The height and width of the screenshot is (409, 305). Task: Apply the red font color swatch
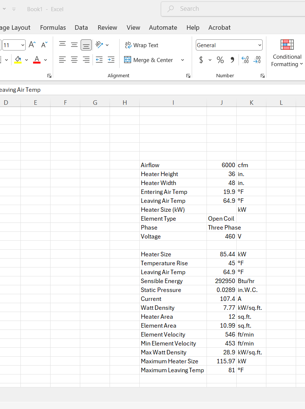pyautogui.click(x=37, y=60)
